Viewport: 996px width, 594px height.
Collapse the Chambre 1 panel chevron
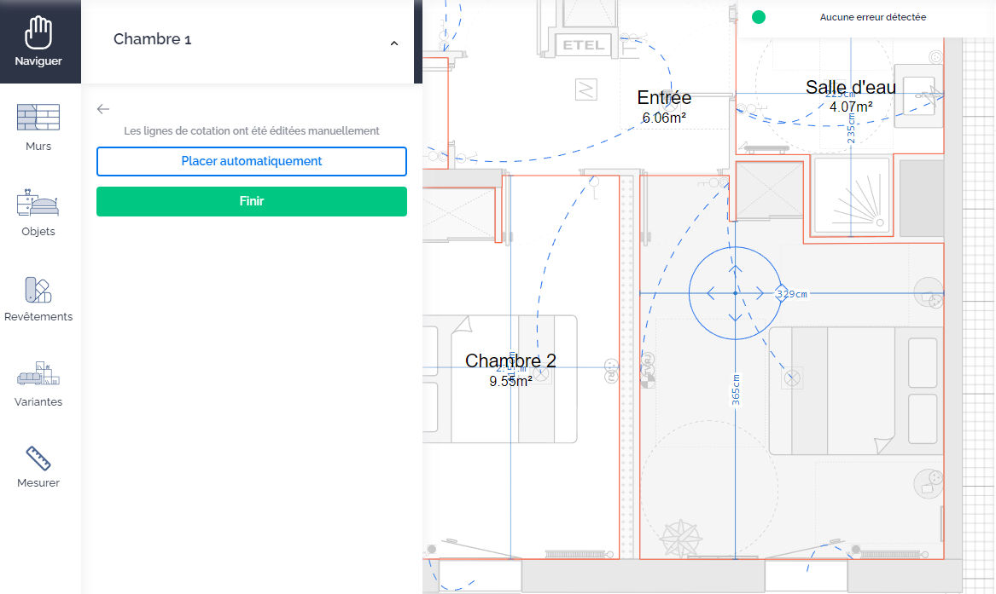pos(393,43)
